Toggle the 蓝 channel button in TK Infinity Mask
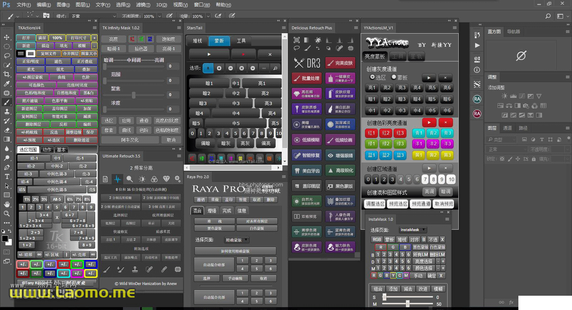572x310 pixels. point(150,39)
